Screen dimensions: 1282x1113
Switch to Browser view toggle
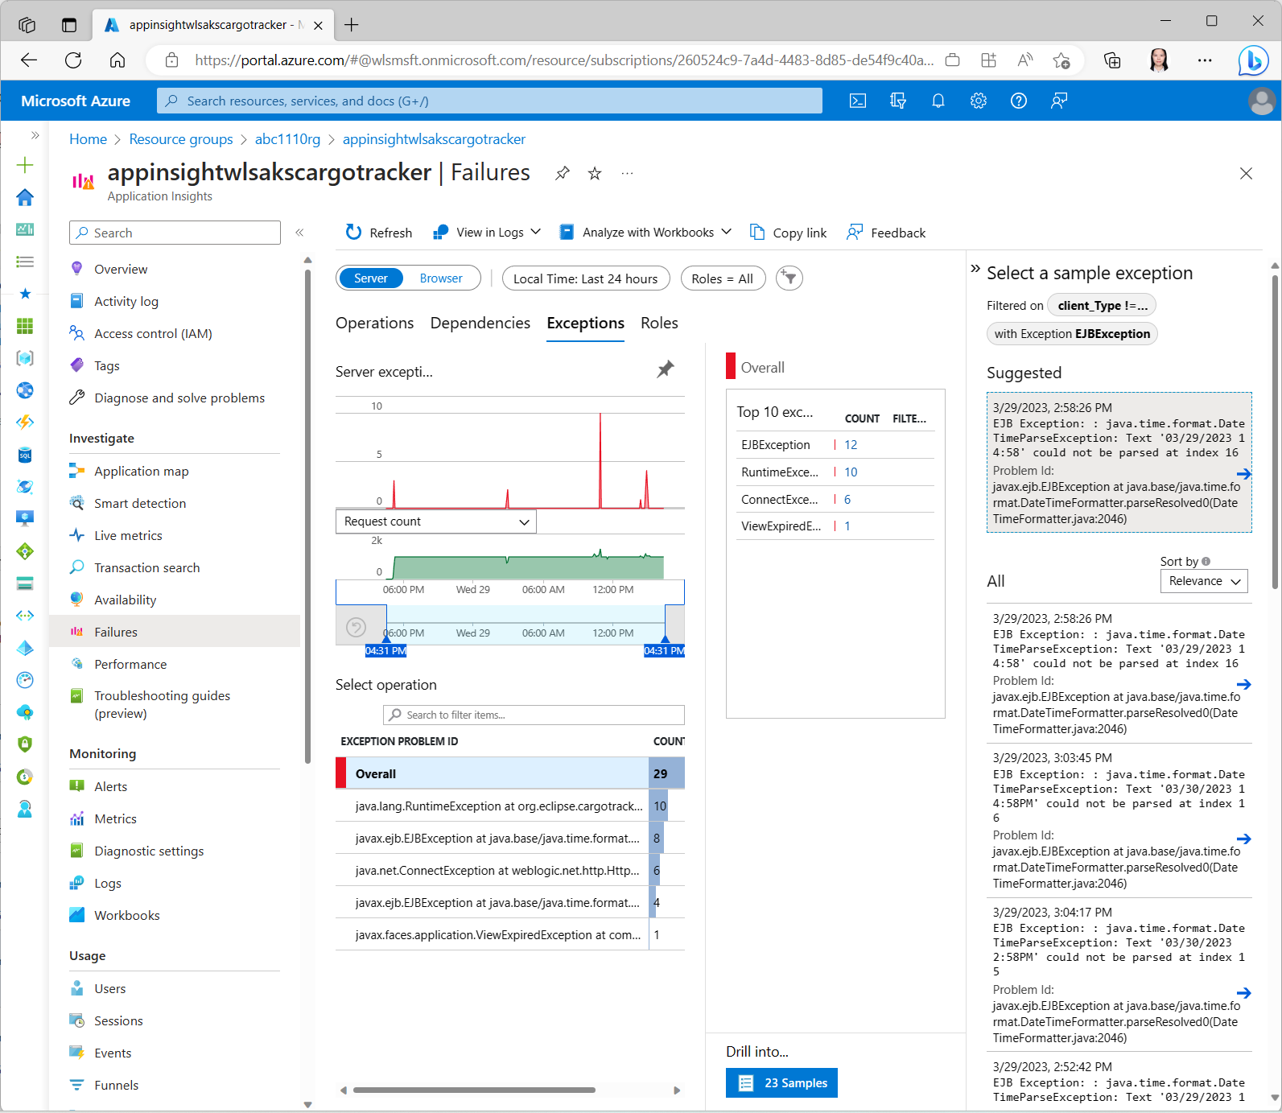[441, 278]
